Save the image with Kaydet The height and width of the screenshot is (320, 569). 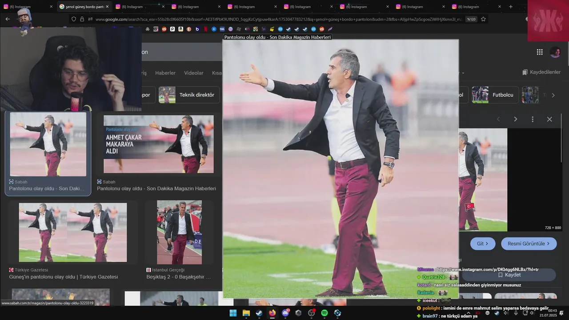pos(509,275)
